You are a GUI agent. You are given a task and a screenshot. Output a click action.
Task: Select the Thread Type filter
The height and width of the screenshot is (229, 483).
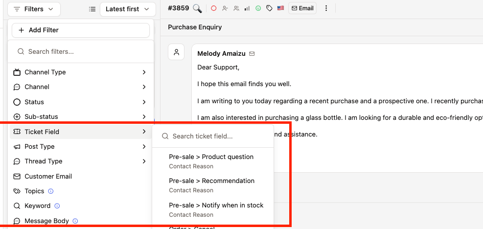coord(81,161)
